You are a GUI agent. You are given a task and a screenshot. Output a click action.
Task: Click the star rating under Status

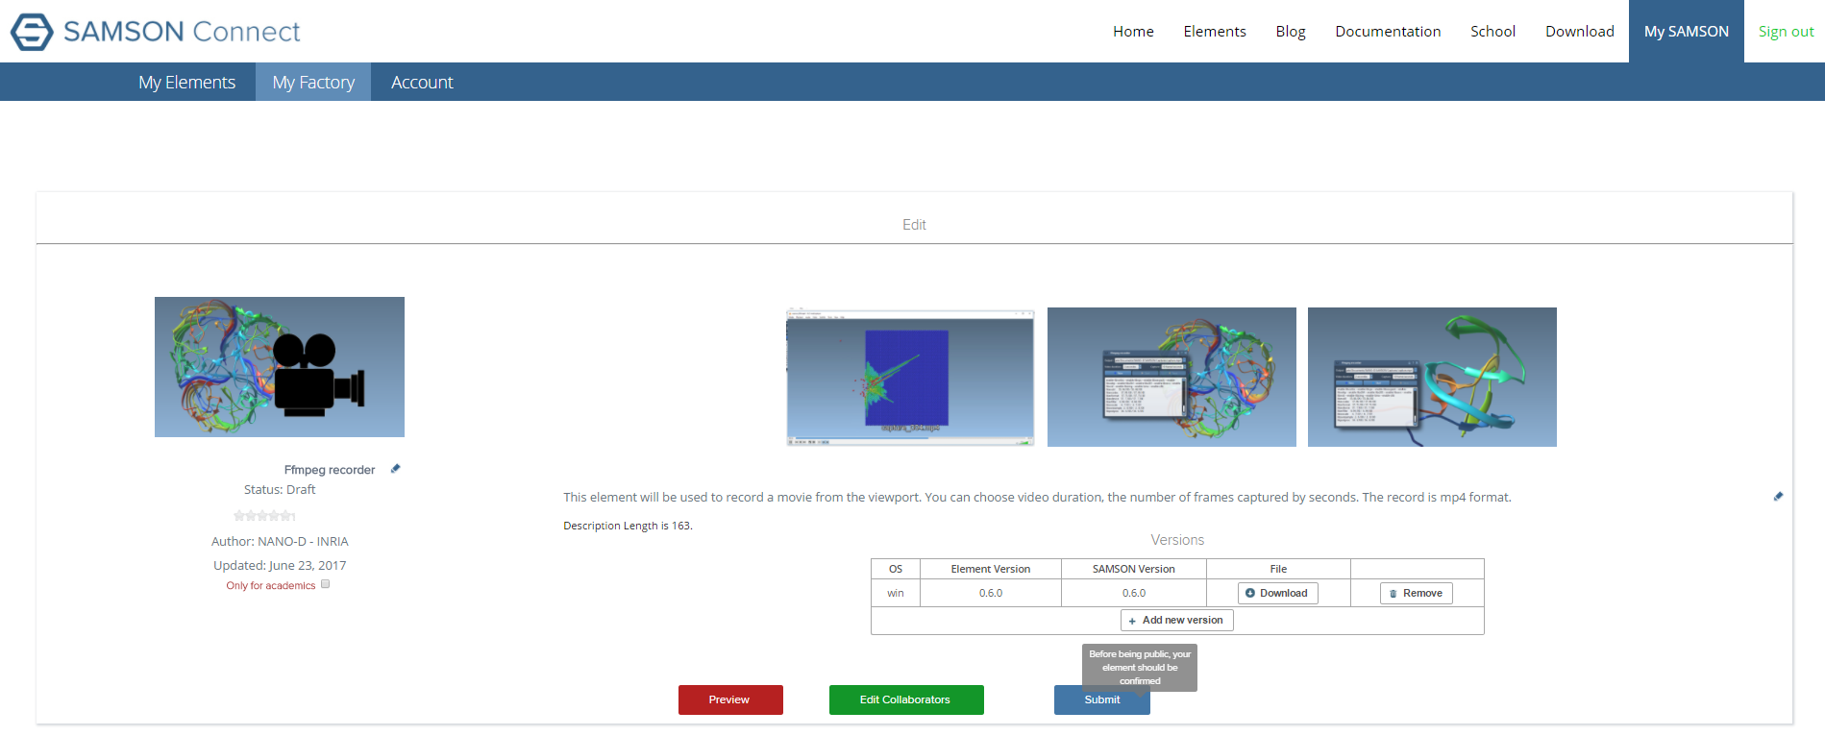coord(264,516)
